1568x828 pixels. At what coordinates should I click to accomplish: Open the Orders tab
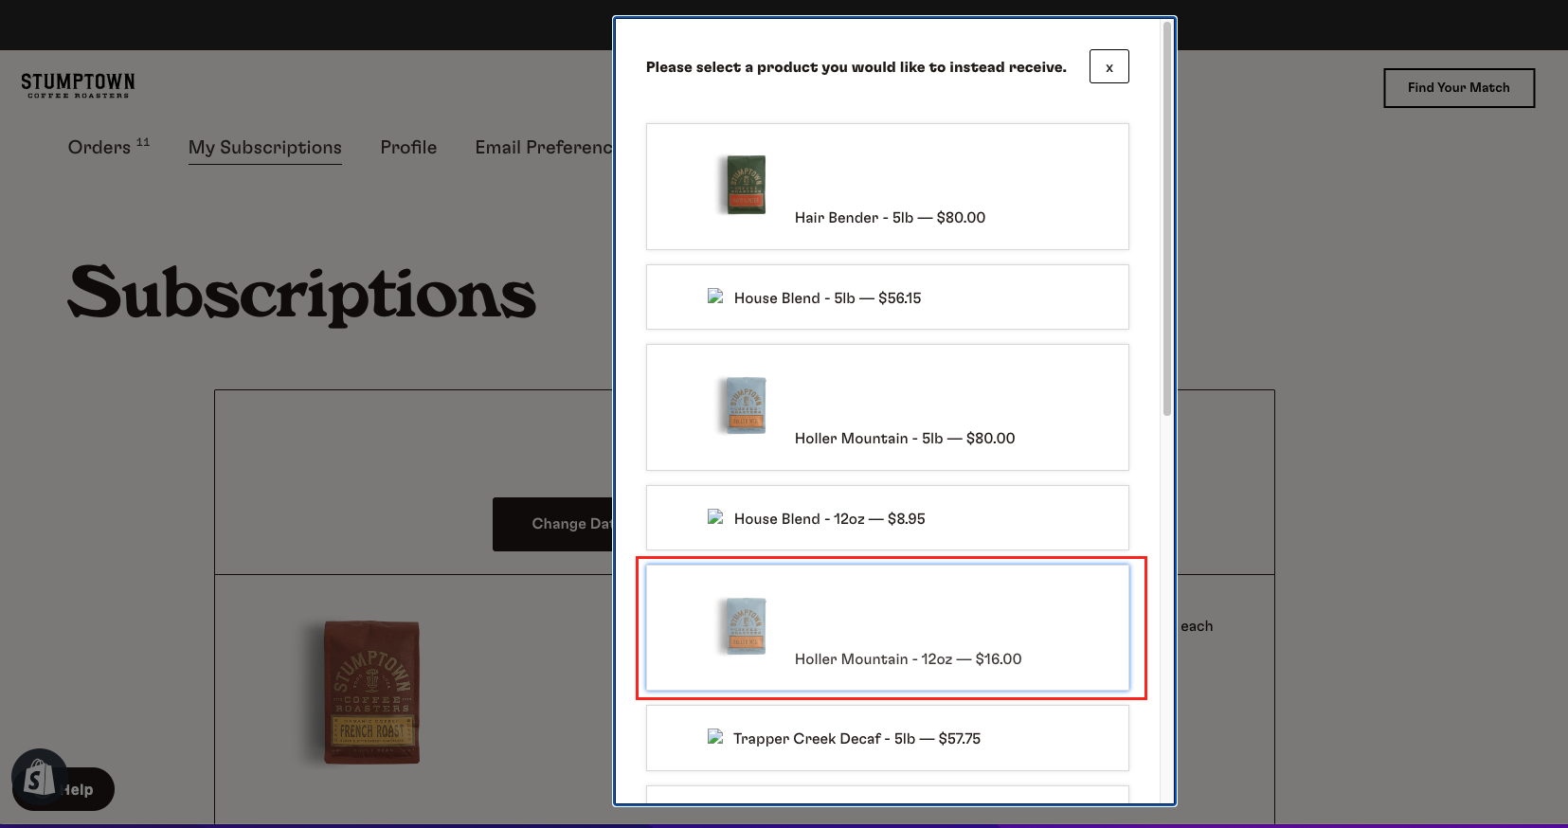click(108, 147)
